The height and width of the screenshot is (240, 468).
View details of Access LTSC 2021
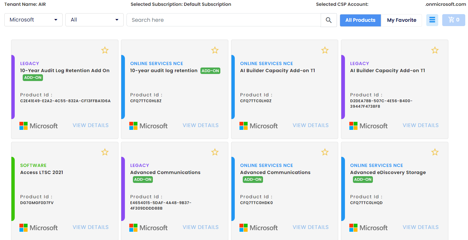click(91, 227)
